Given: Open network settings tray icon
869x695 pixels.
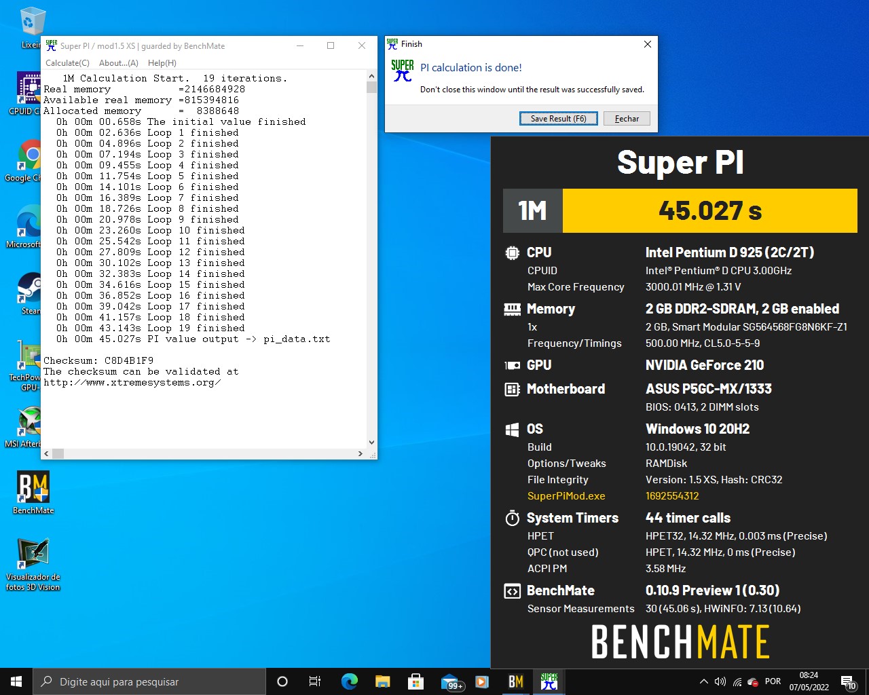Looking at the screenshot, I should pos(737,681).
